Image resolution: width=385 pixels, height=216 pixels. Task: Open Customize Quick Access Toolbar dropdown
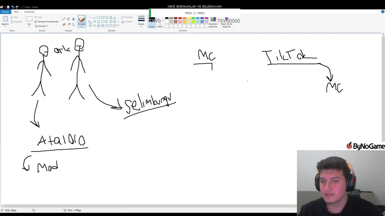coord(20,7)
